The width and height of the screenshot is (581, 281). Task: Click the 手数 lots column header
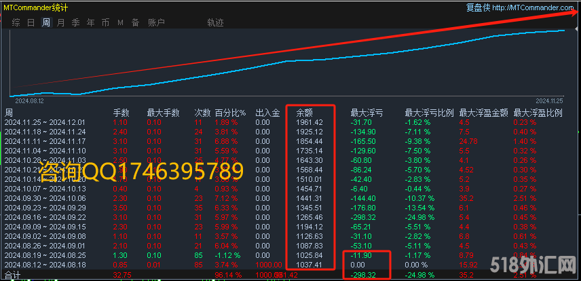(x=121, y=113)
